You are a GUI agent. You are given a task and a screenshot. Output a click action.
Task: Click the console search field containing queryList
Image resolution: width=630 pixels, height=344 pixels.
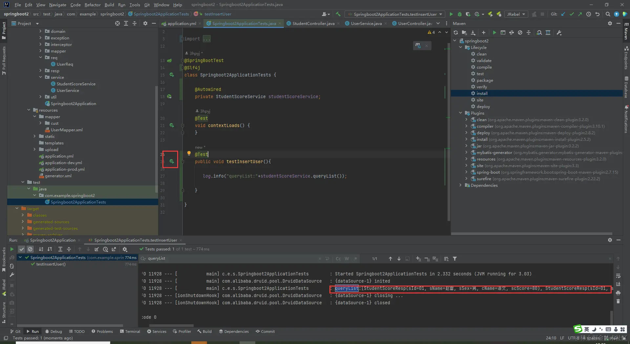coord(230,258)
